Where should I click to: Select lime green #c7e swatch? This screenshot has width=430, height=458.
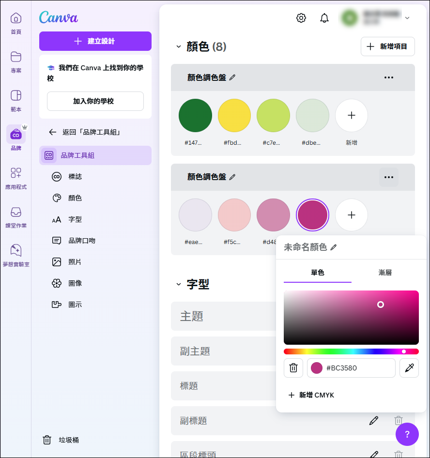point(273,115)
